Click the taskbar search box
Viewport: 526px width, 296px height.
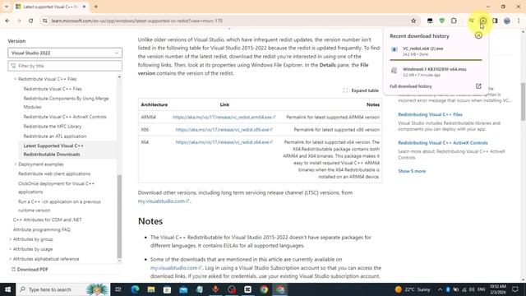click(62, 289)
